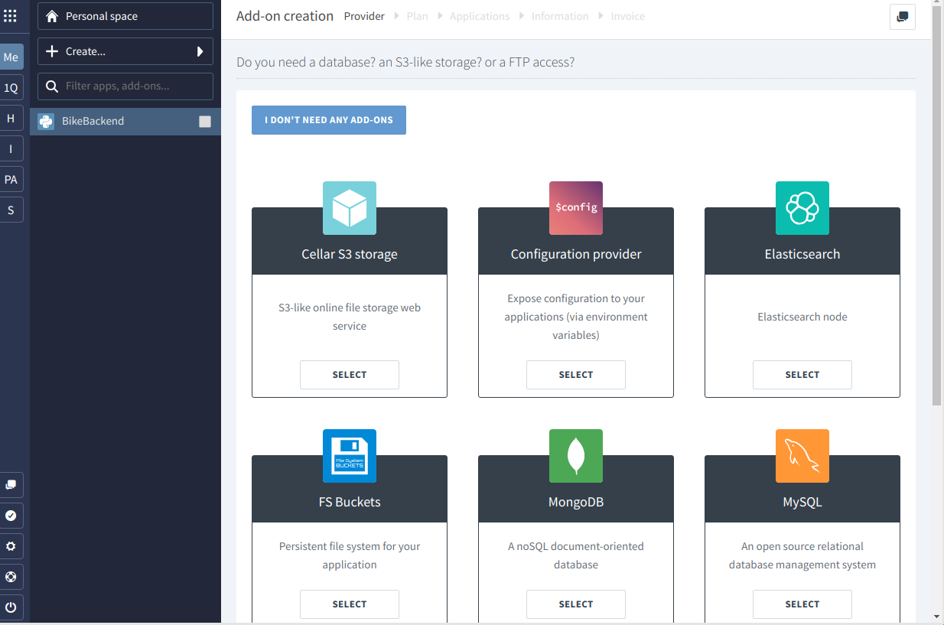The height and width of the screenshot is (625, 944).
Task: Click the FS Buckets card title
Action: point(350,502)
